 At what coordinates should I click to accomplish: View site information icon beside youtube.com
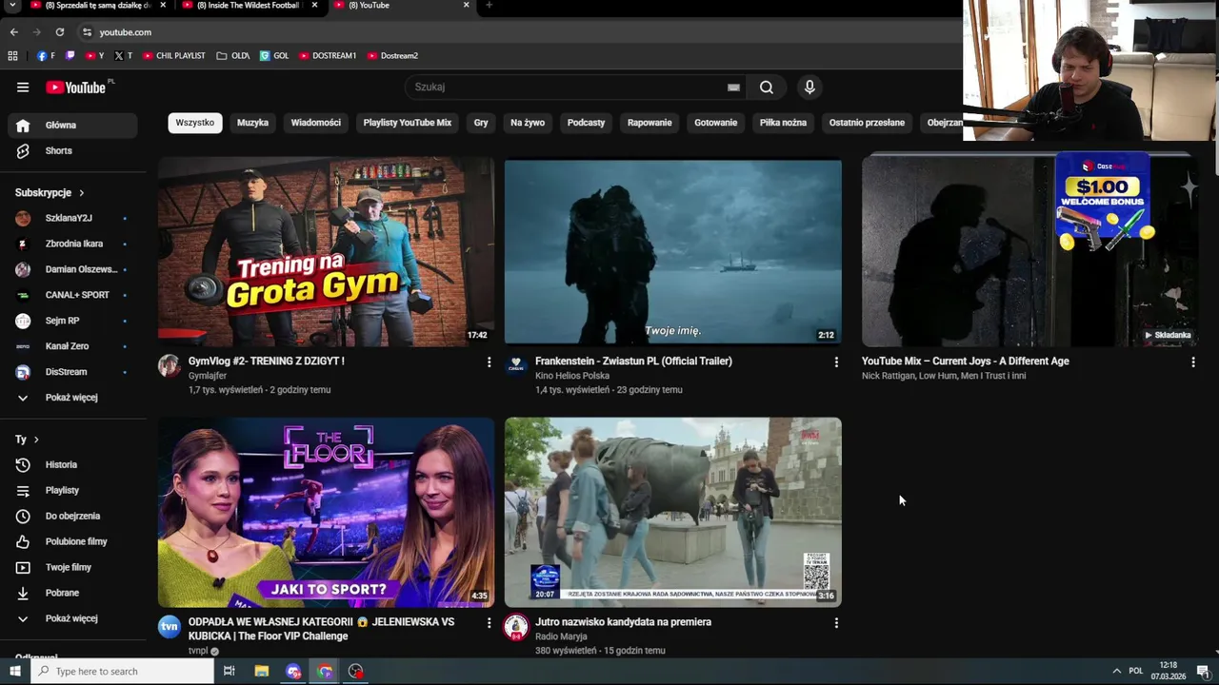(x=87, y=32)
